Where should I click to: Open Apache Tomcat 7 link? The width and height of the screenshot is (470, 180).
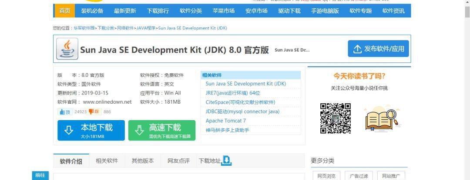click(x=226, y=121)
